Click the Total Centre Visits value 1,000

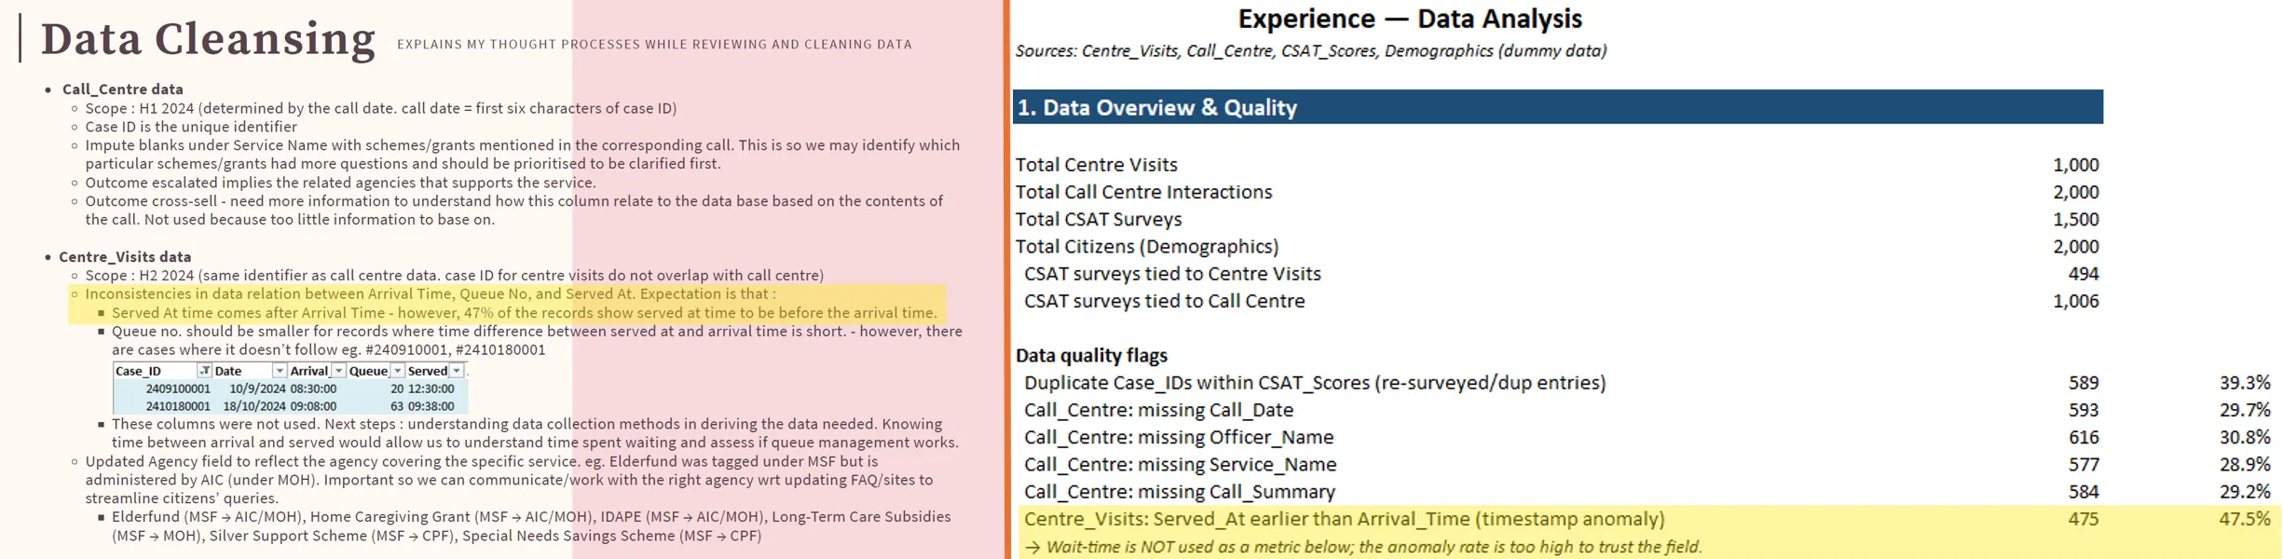click(2075, 165)
